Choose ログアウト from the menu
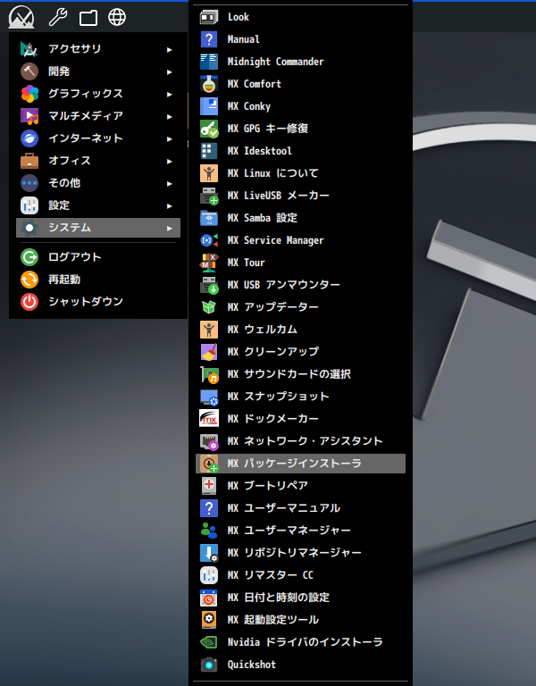The width and height of the screenshot is (536, 686). 98,257
